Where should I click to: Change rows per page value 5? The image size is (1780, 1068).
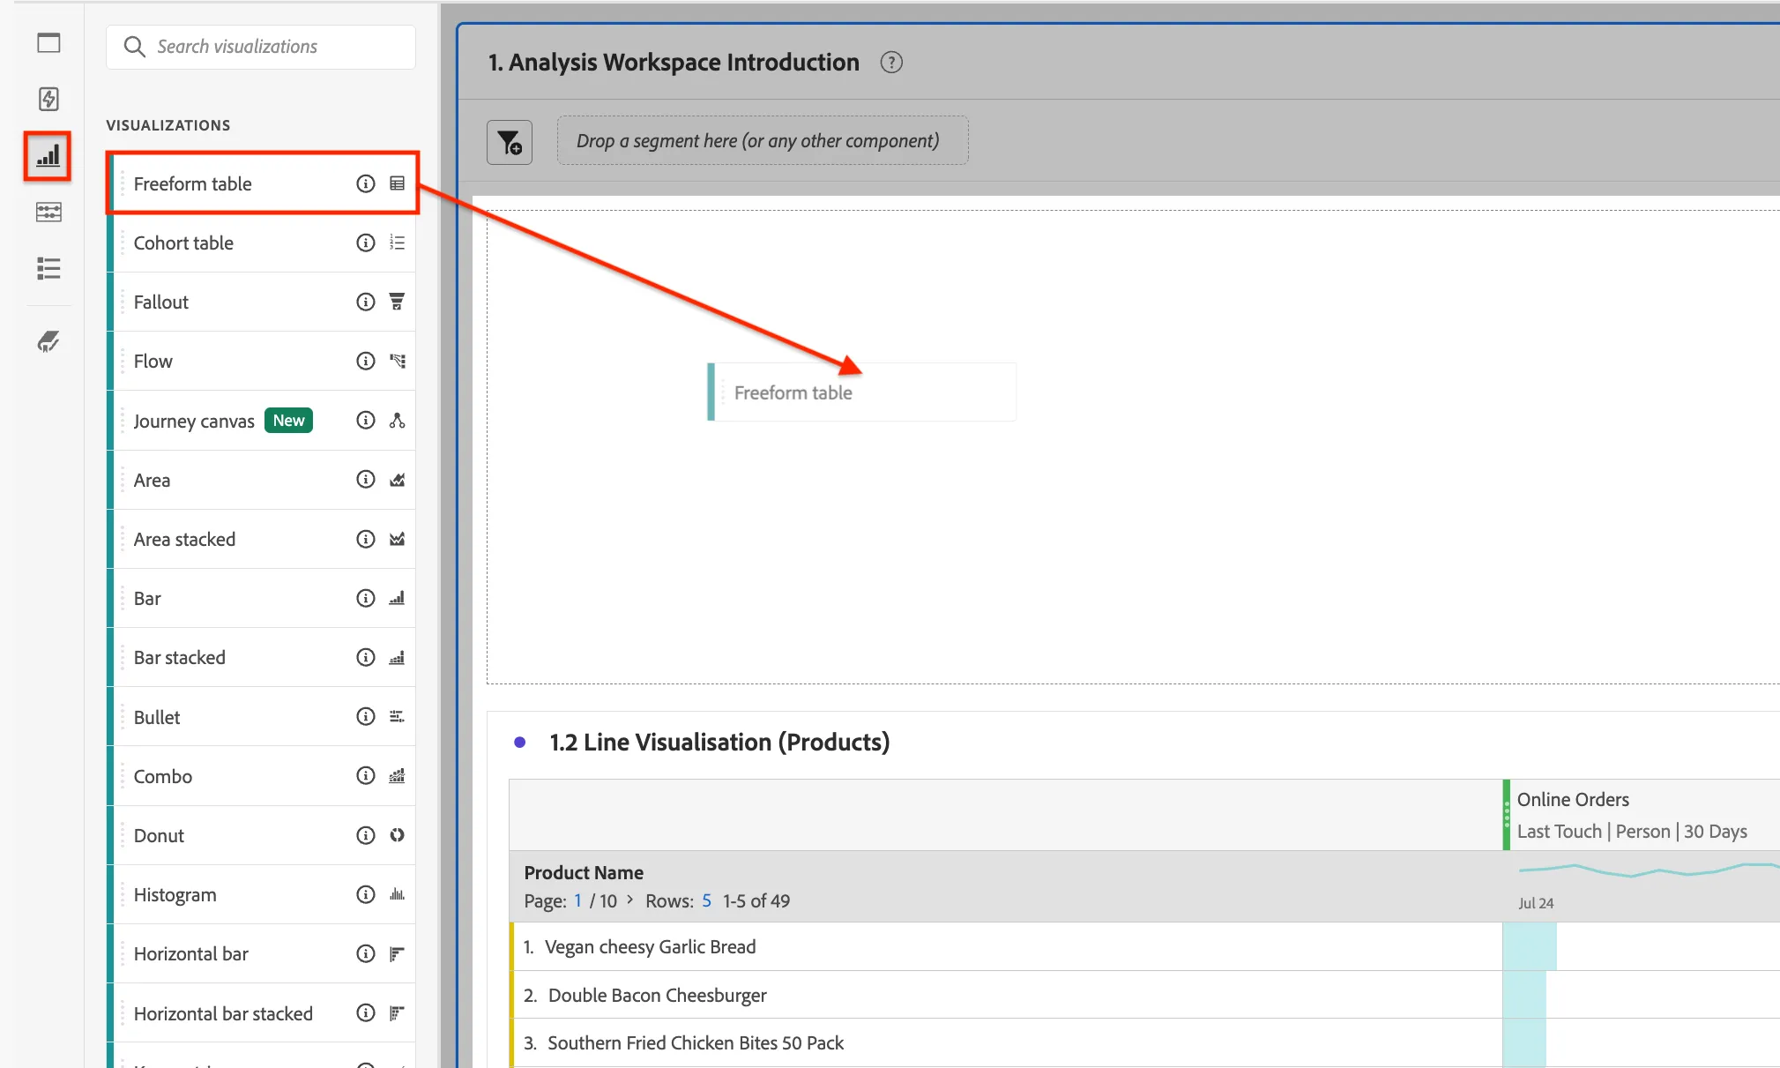point(706,900)
